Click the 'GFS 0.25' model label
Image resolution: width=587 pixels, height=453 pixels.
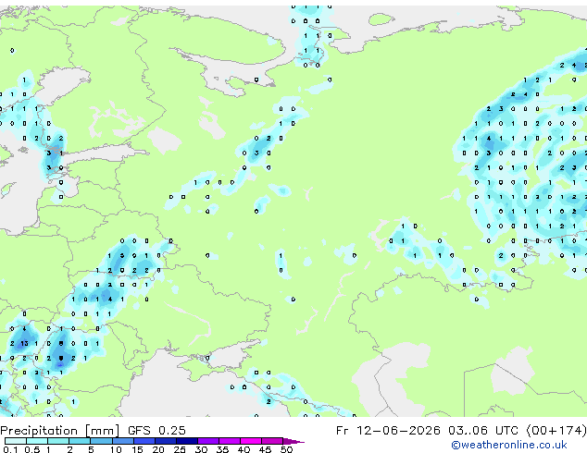point(156,430)
